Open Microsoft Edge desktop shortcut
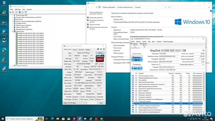 tap(4, 51)
